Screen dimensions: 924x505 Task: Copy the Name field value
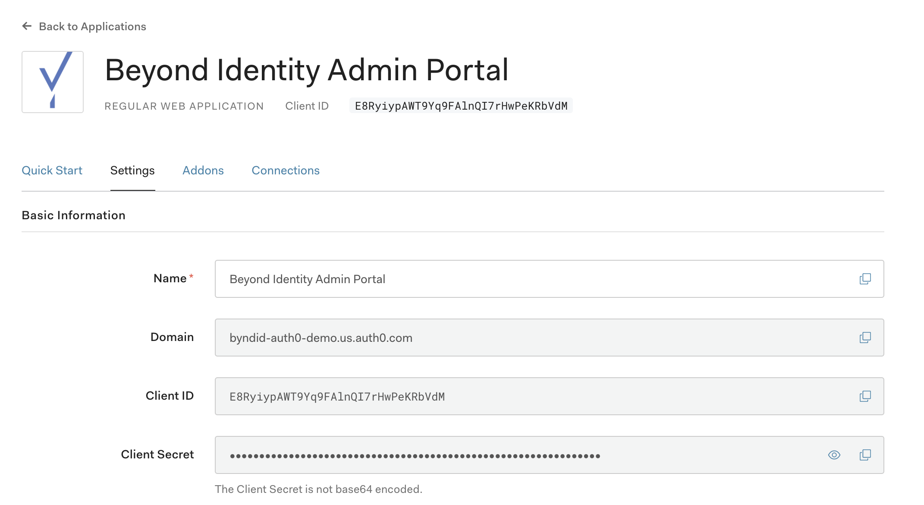click(865, 279)
